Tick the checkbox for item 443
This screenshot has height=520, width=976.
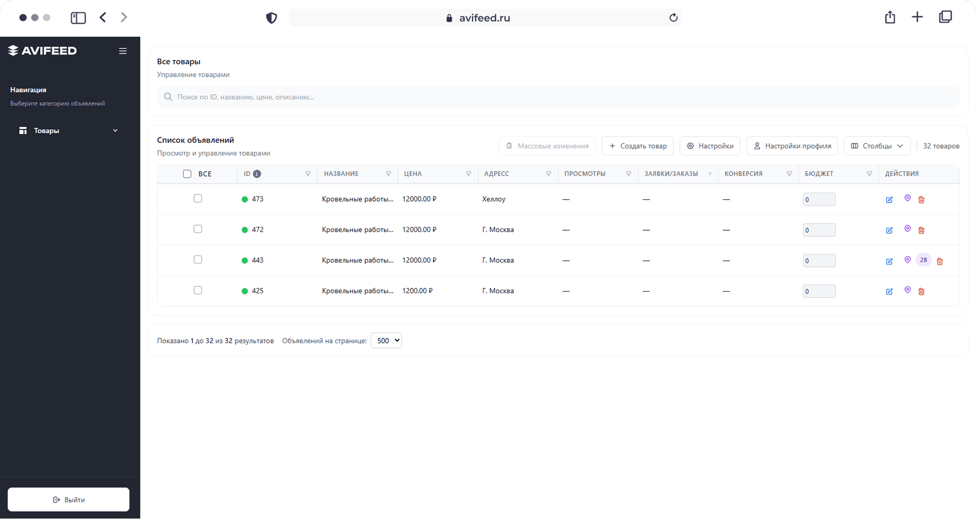coord(198,260)
